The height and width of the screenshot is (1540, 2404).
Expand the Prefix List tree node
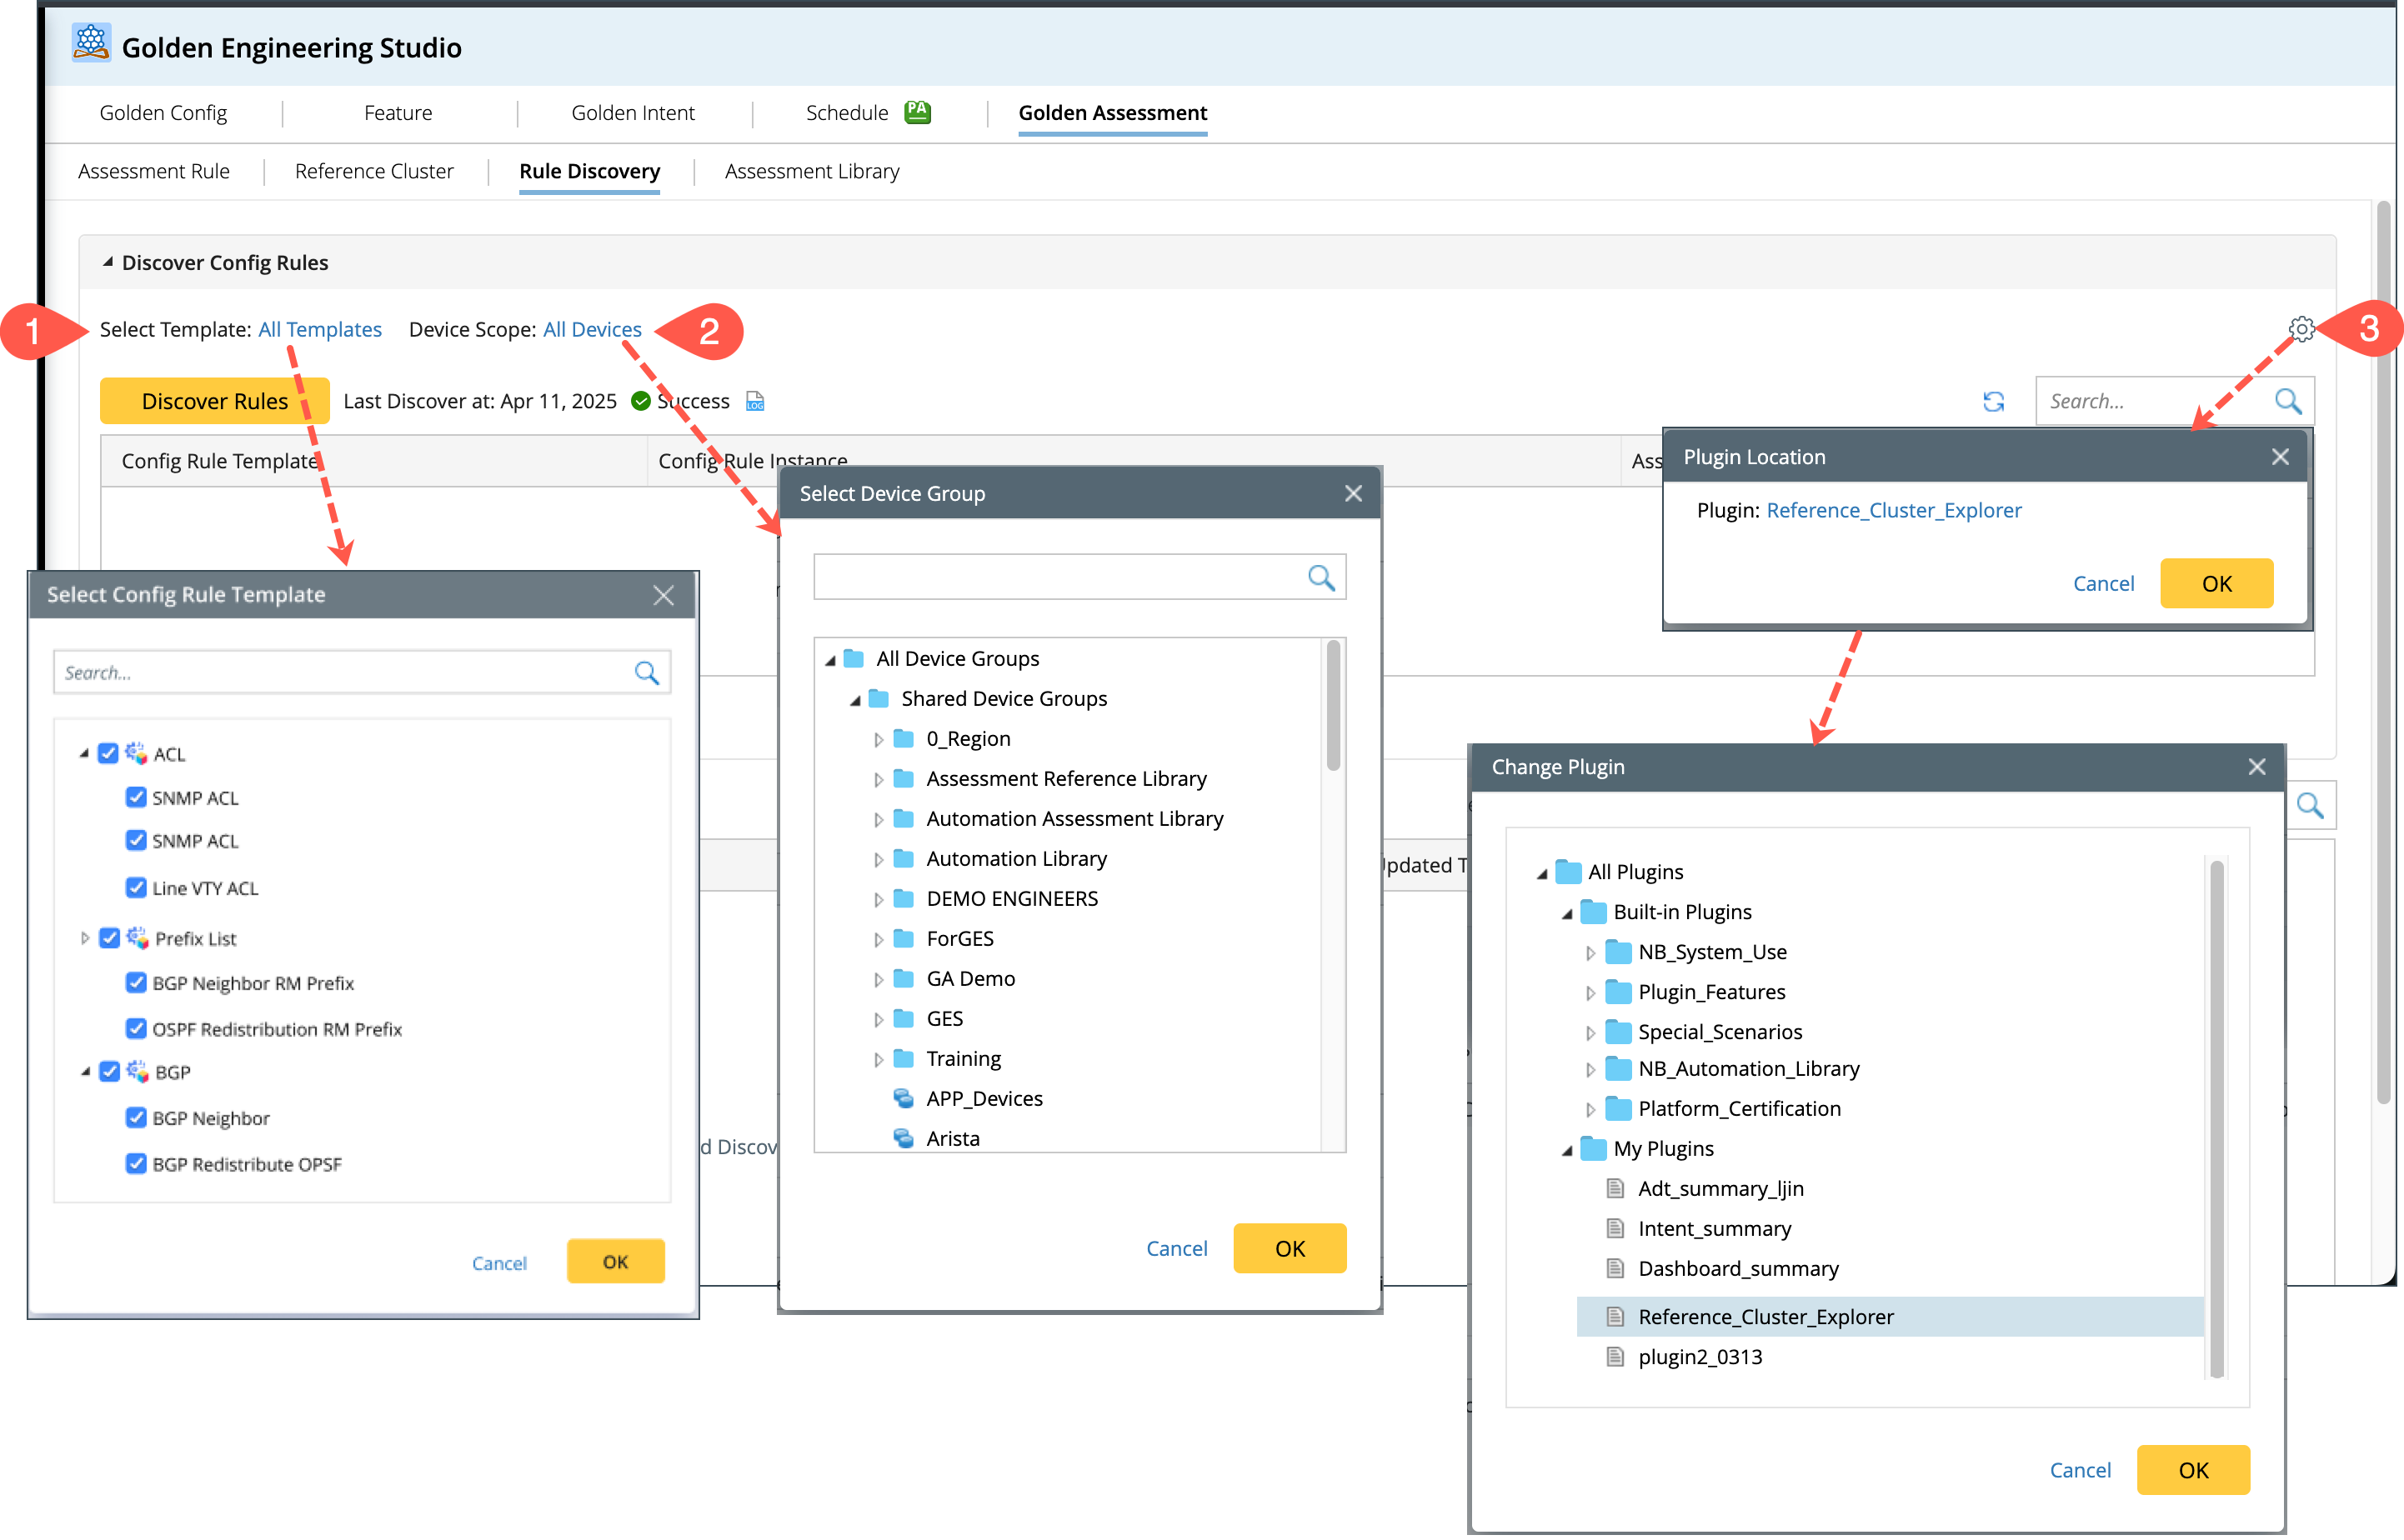tap(85, 938)
